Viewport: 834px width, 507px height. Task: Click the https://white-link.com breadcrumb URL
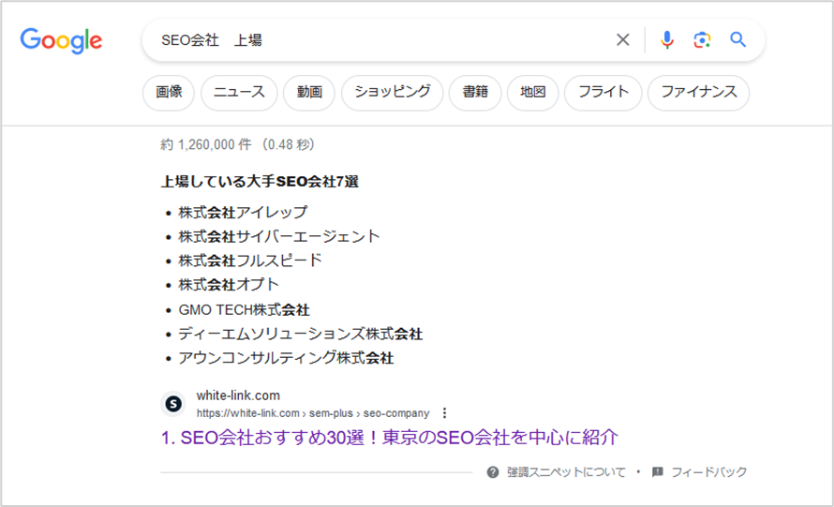point(313,413)
